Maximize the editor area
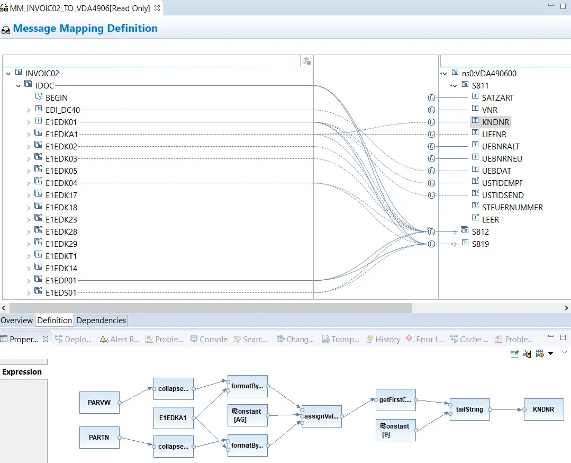571x463 pixels. 563,6
